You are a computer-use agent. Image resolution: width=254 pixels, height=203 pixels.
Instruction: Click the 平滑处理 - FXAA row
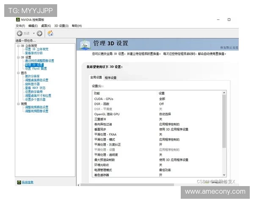click(157, 134)
